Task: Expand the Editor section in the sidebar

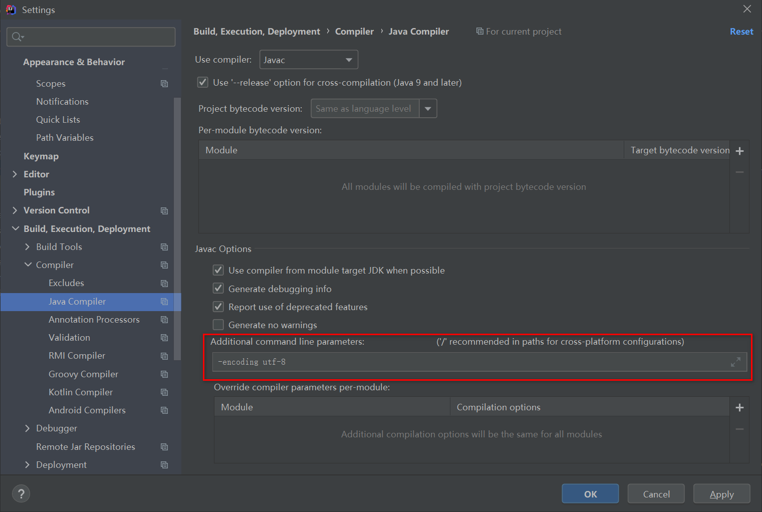Action: tap(15, 174)
